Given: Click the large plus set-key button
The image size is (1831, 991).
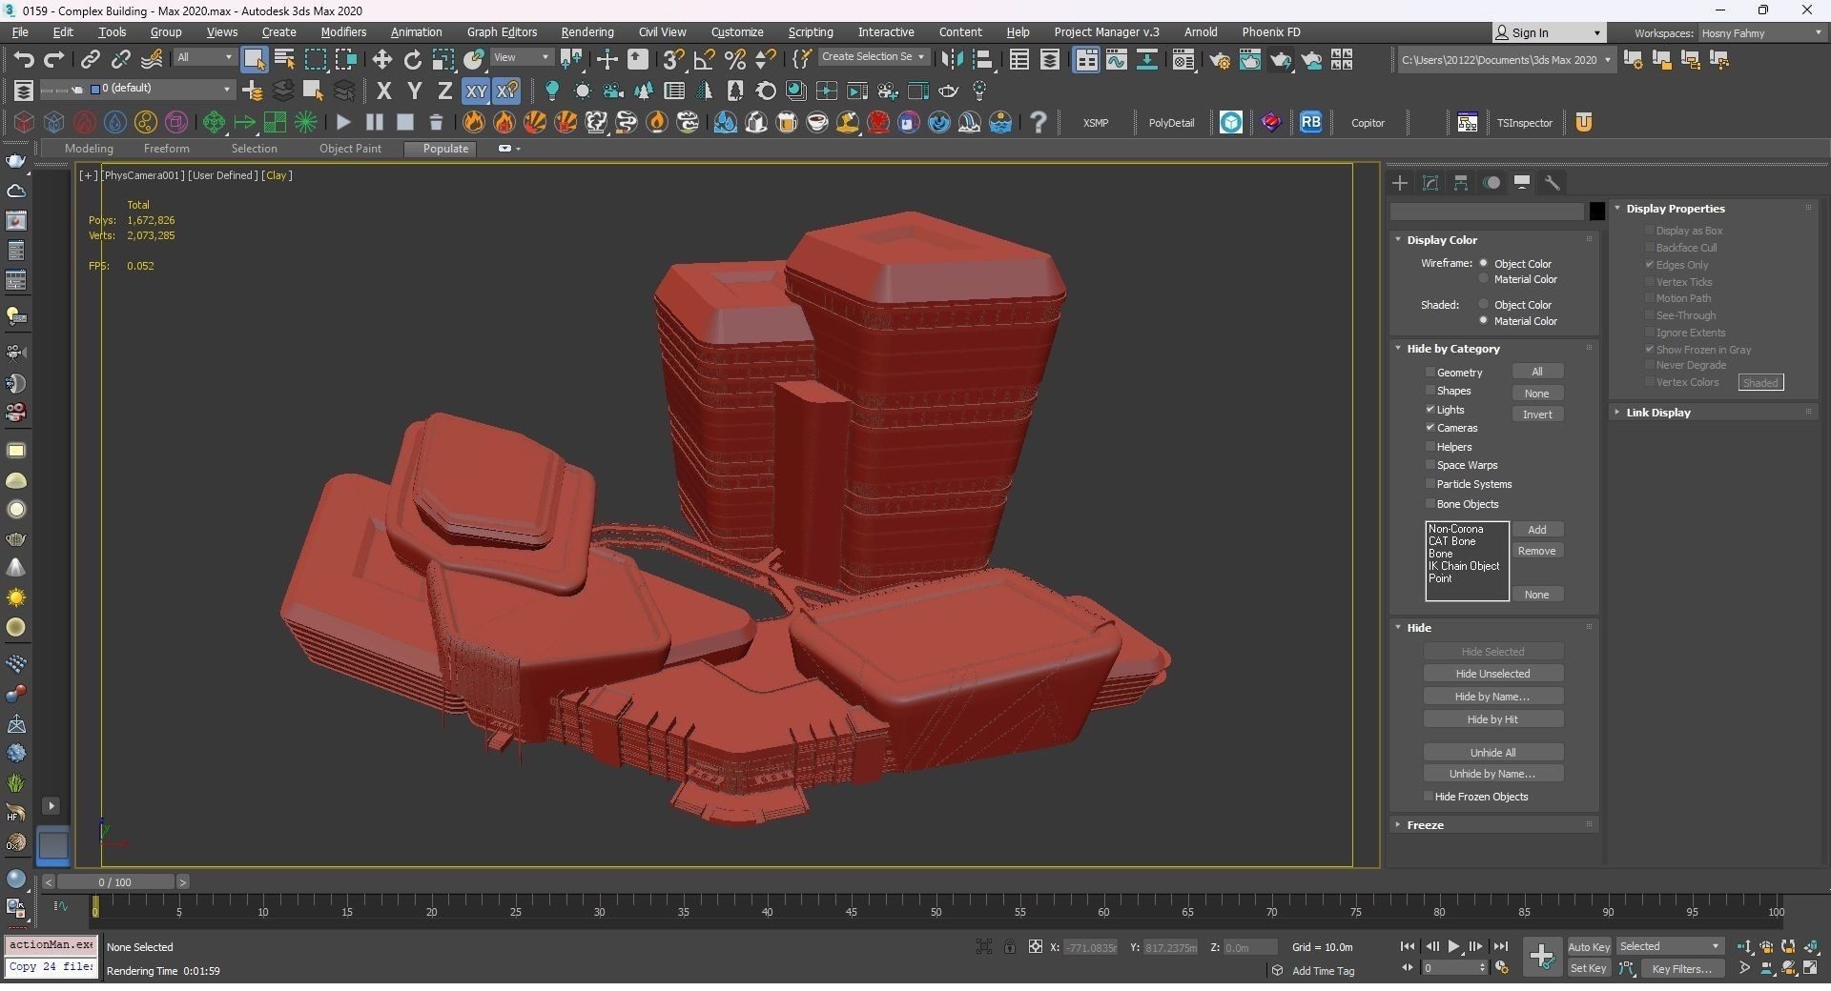Looking at the screenshot, I should point(1541,956).
